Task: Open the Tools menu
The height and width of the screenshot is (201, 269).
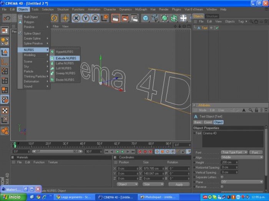Action: pos(35,10)
